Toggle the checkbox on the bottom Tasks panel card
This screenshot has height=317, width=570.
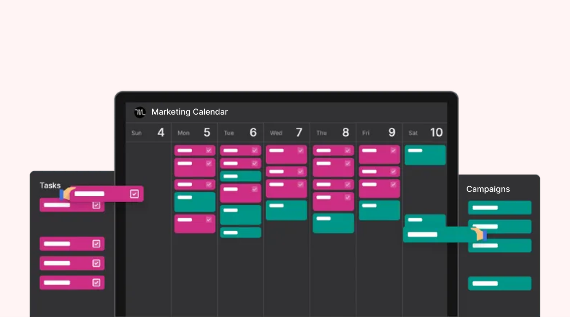point(96,282)
